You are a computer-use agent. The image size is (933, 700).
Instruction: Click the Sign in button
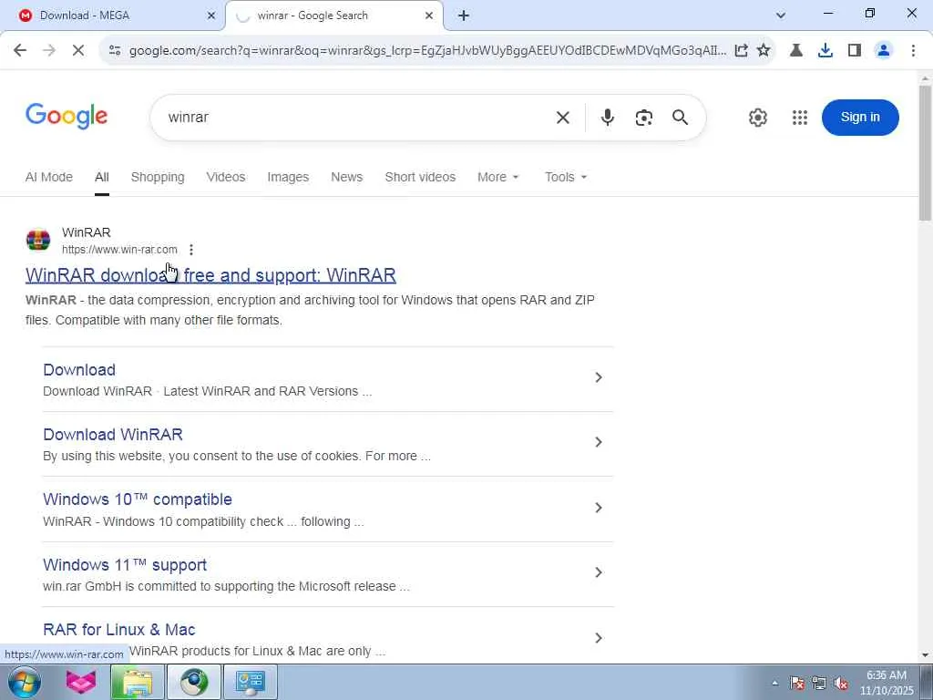860,118
